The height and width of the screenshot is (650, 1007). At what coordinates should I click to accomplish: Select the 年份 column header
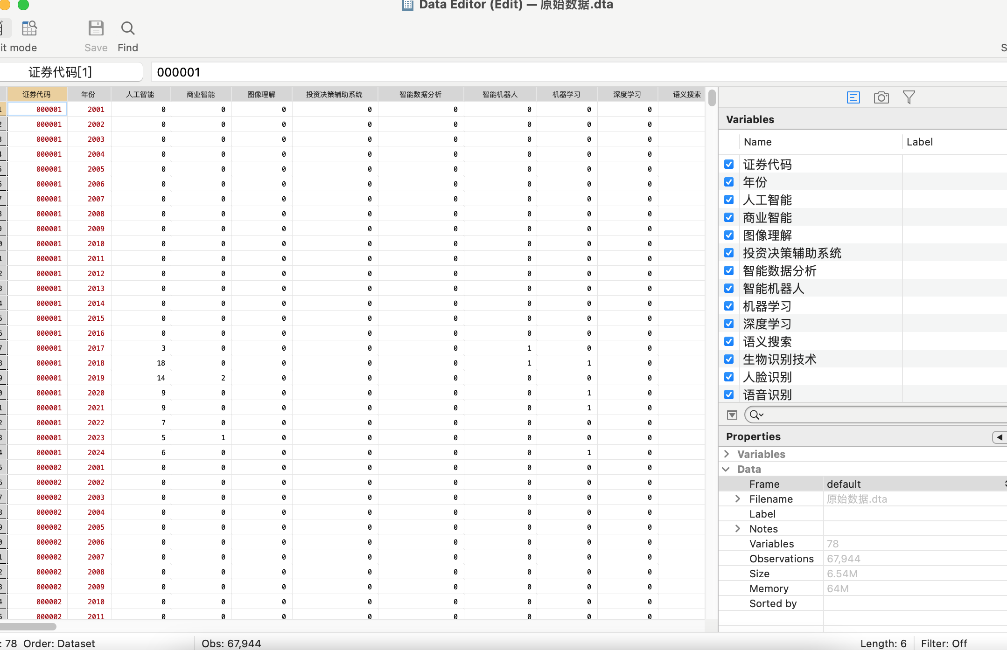[x=89, y=94]
